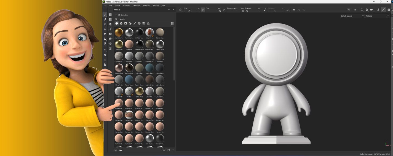Open the perspective view dropdown
Viewport: 393px width, 156px height.
362,10
